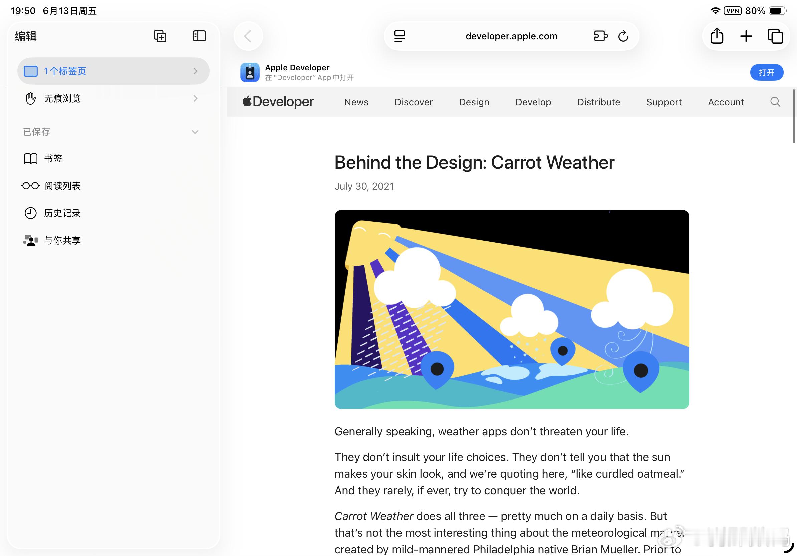Click the Apple Developer banner title text
Screen dimensions: 797x556
tap(297, 67)
